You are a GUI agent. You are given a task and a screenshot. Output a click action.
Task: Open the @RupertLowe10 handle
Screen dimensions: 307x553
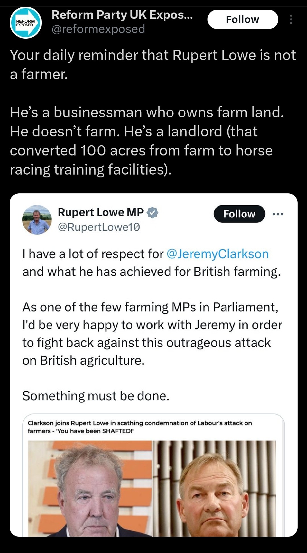99,227
